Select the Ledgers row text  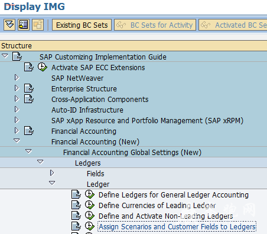point(87,163)
